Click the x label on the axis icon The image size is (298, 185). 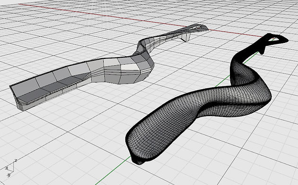tap(7, 168)
